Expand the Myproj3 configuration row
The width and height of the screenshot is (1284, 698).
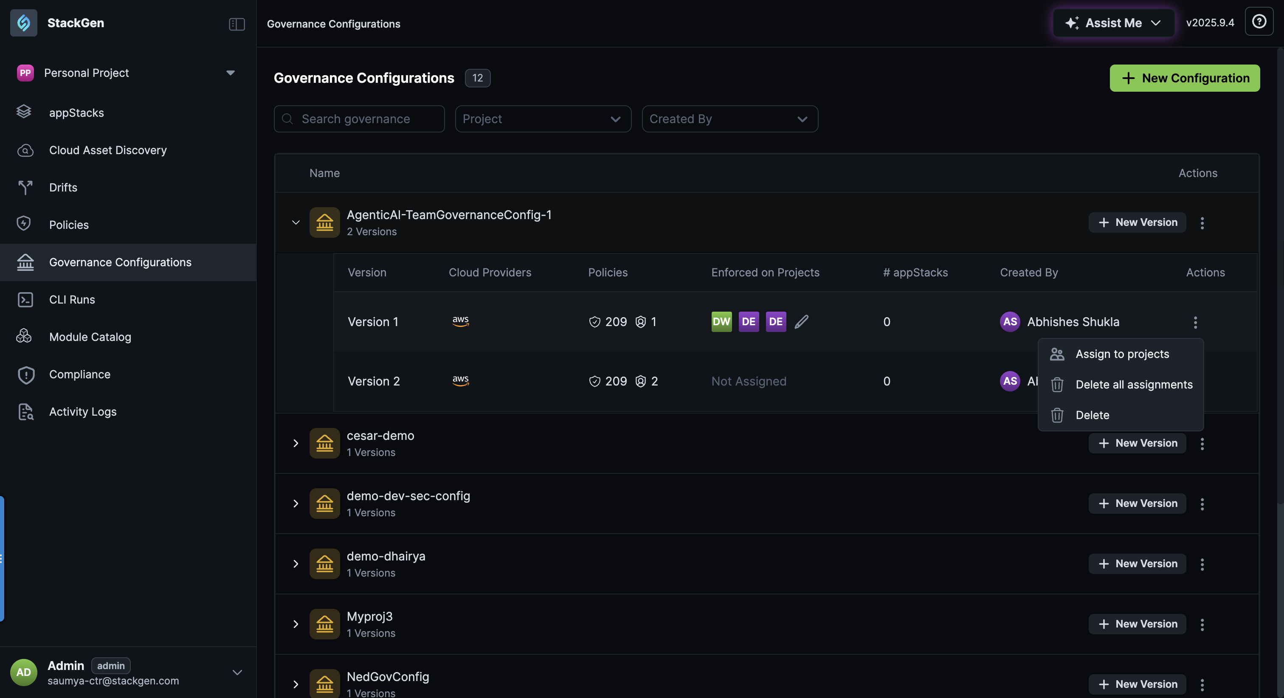(x=296, y=624)
